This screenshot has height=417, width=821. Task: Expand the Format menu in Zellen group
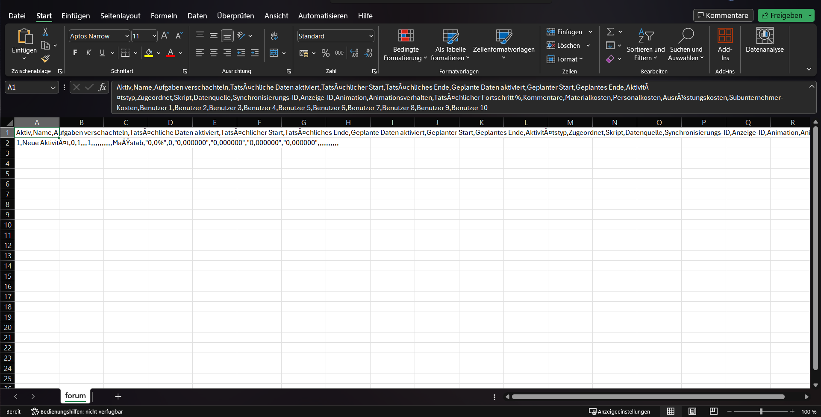coord(565,59)
